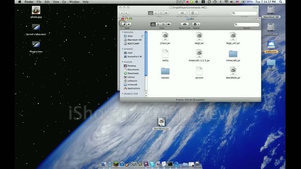The width and height of the screenshot is (301, 169).
Task: Click the jinput.jar file icon
Action: click(x=165, y=37)
